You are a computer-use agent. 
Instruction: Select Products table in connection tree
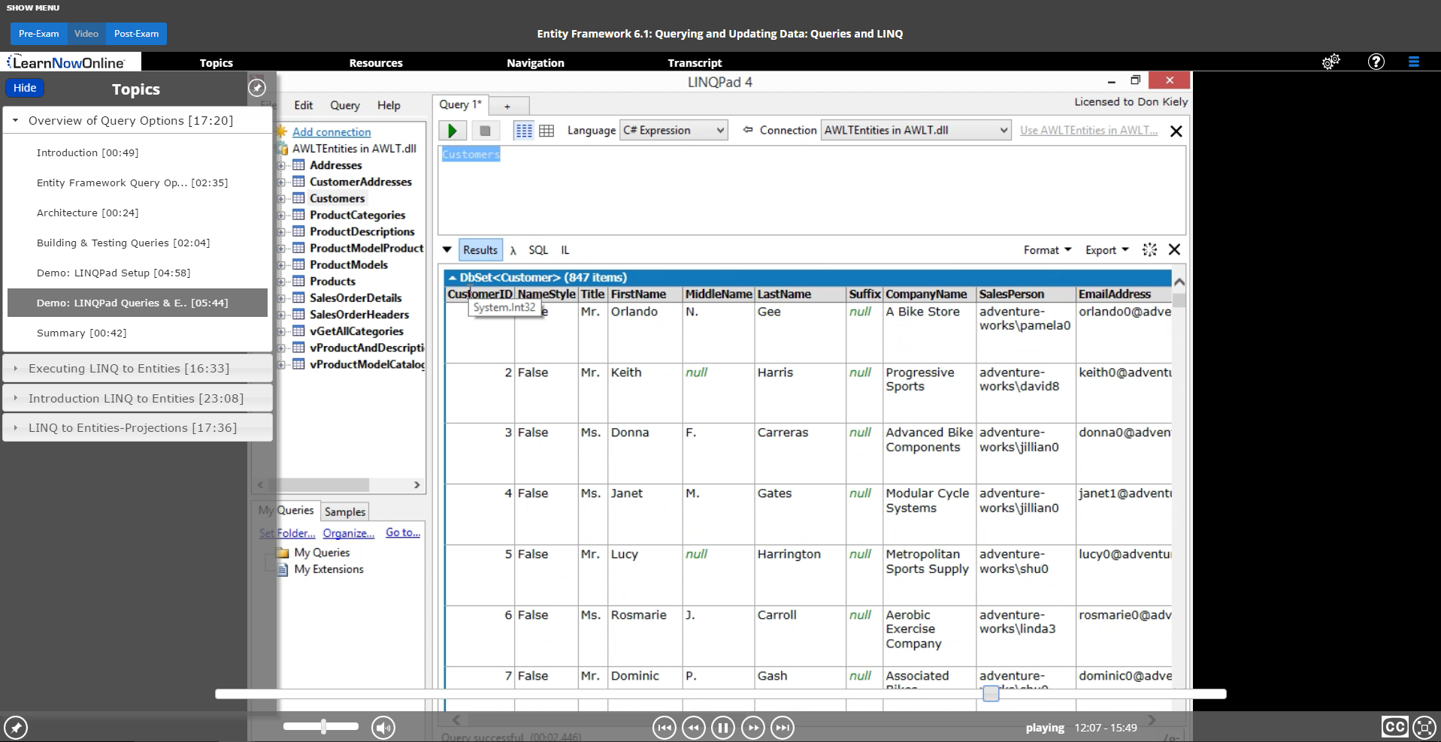pyautogui.click(x=332, y=282)
